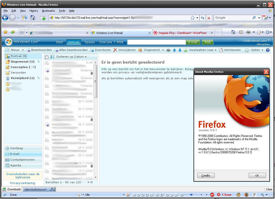This screenshot has height=199, width=275.
Task: Click the home icon beside the tab bar
Action: [233, 32]
